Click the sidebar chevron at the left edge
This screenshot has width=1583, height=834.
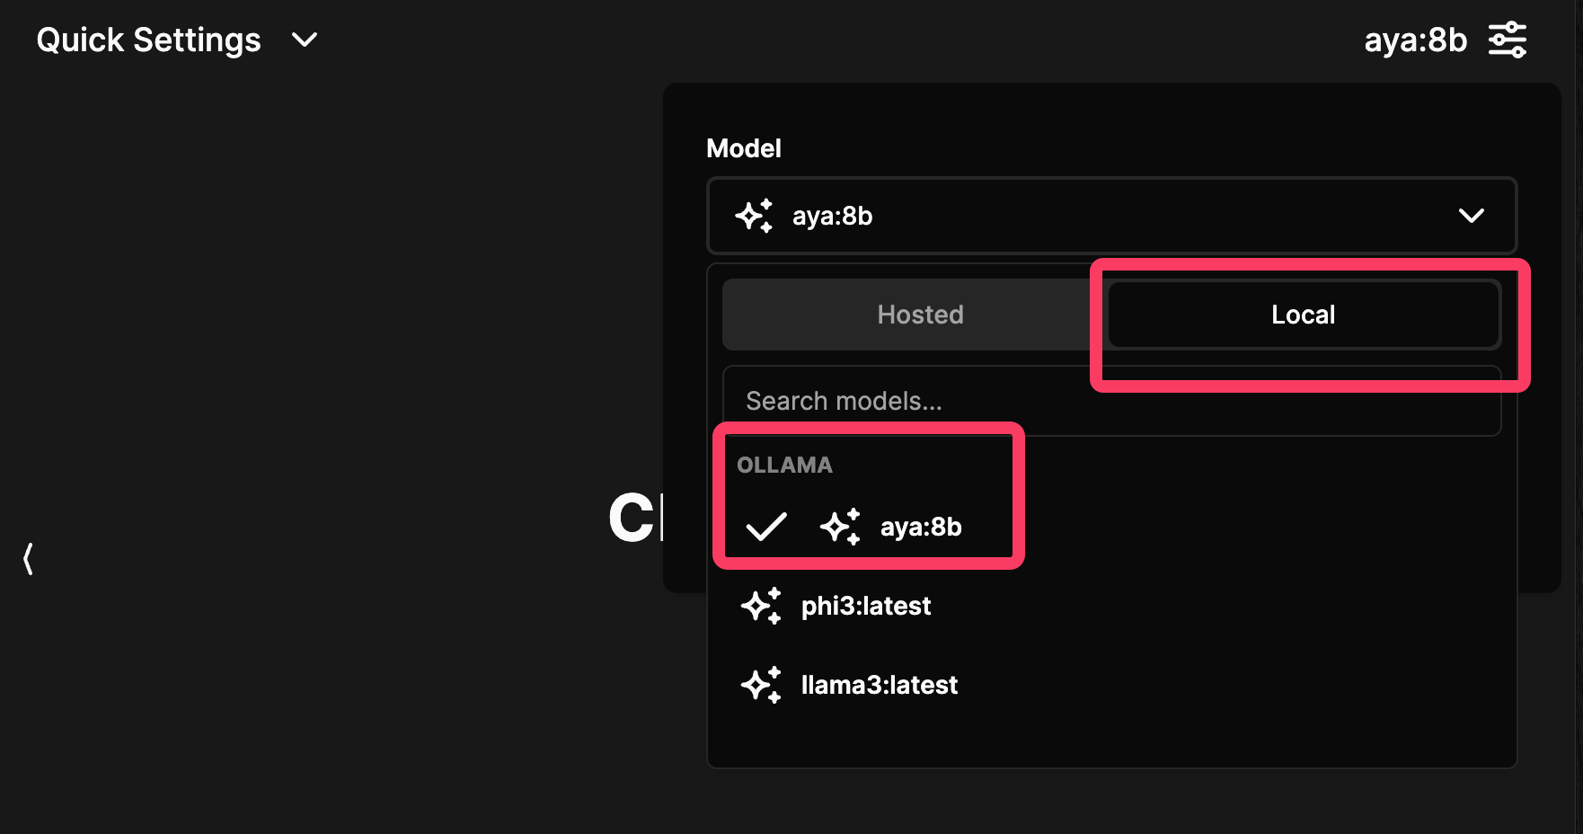coord(29,559)
